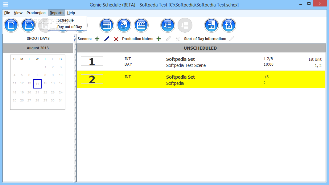Choose Day out of Day report

tap(70, 27)
